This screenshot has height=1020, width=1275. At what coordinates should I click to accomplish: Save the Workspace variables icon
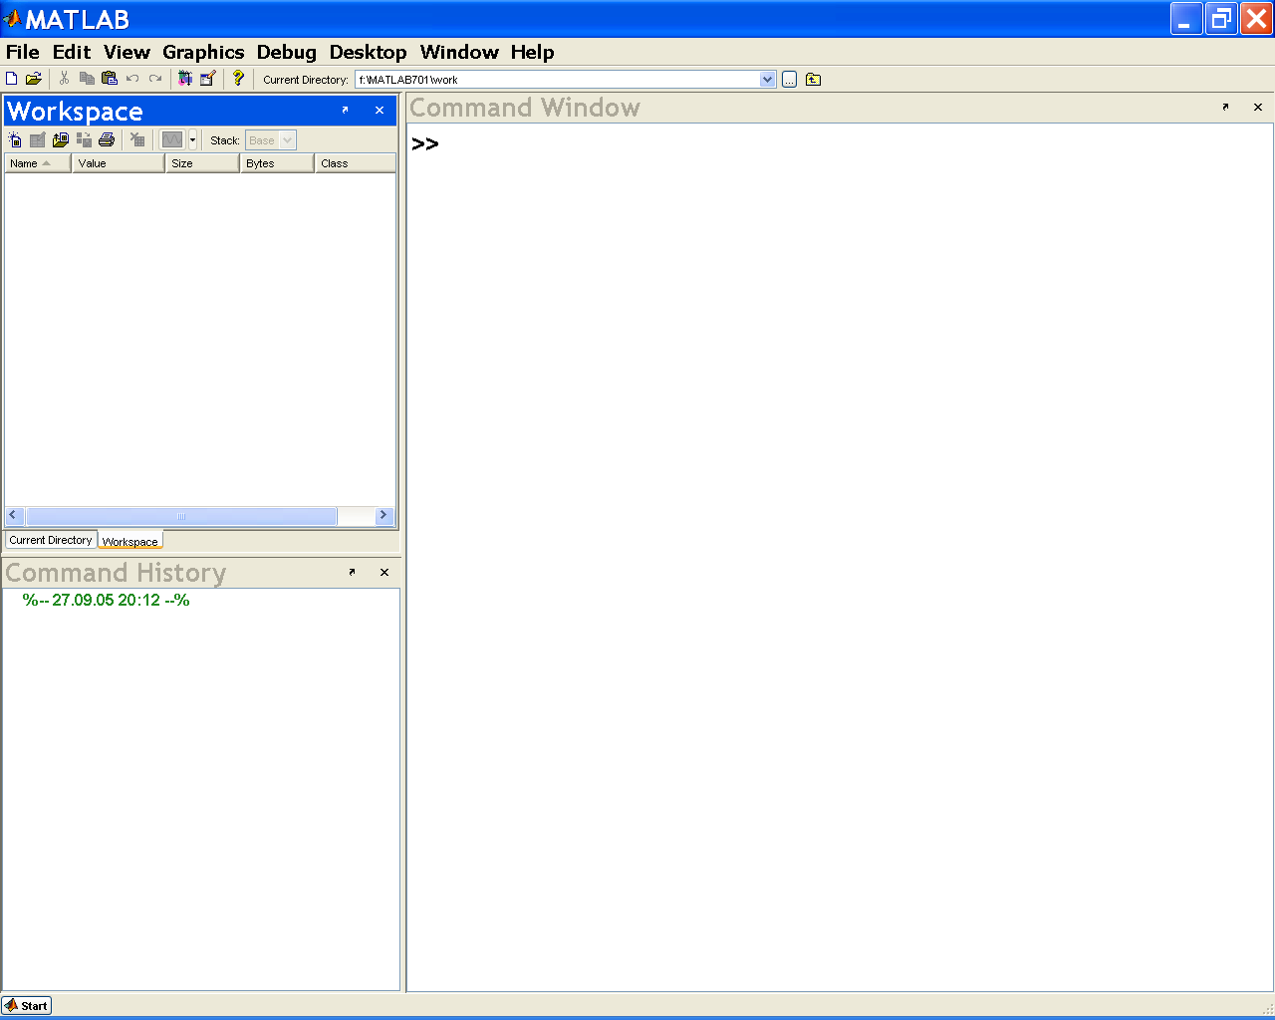[x=84, y=140]
